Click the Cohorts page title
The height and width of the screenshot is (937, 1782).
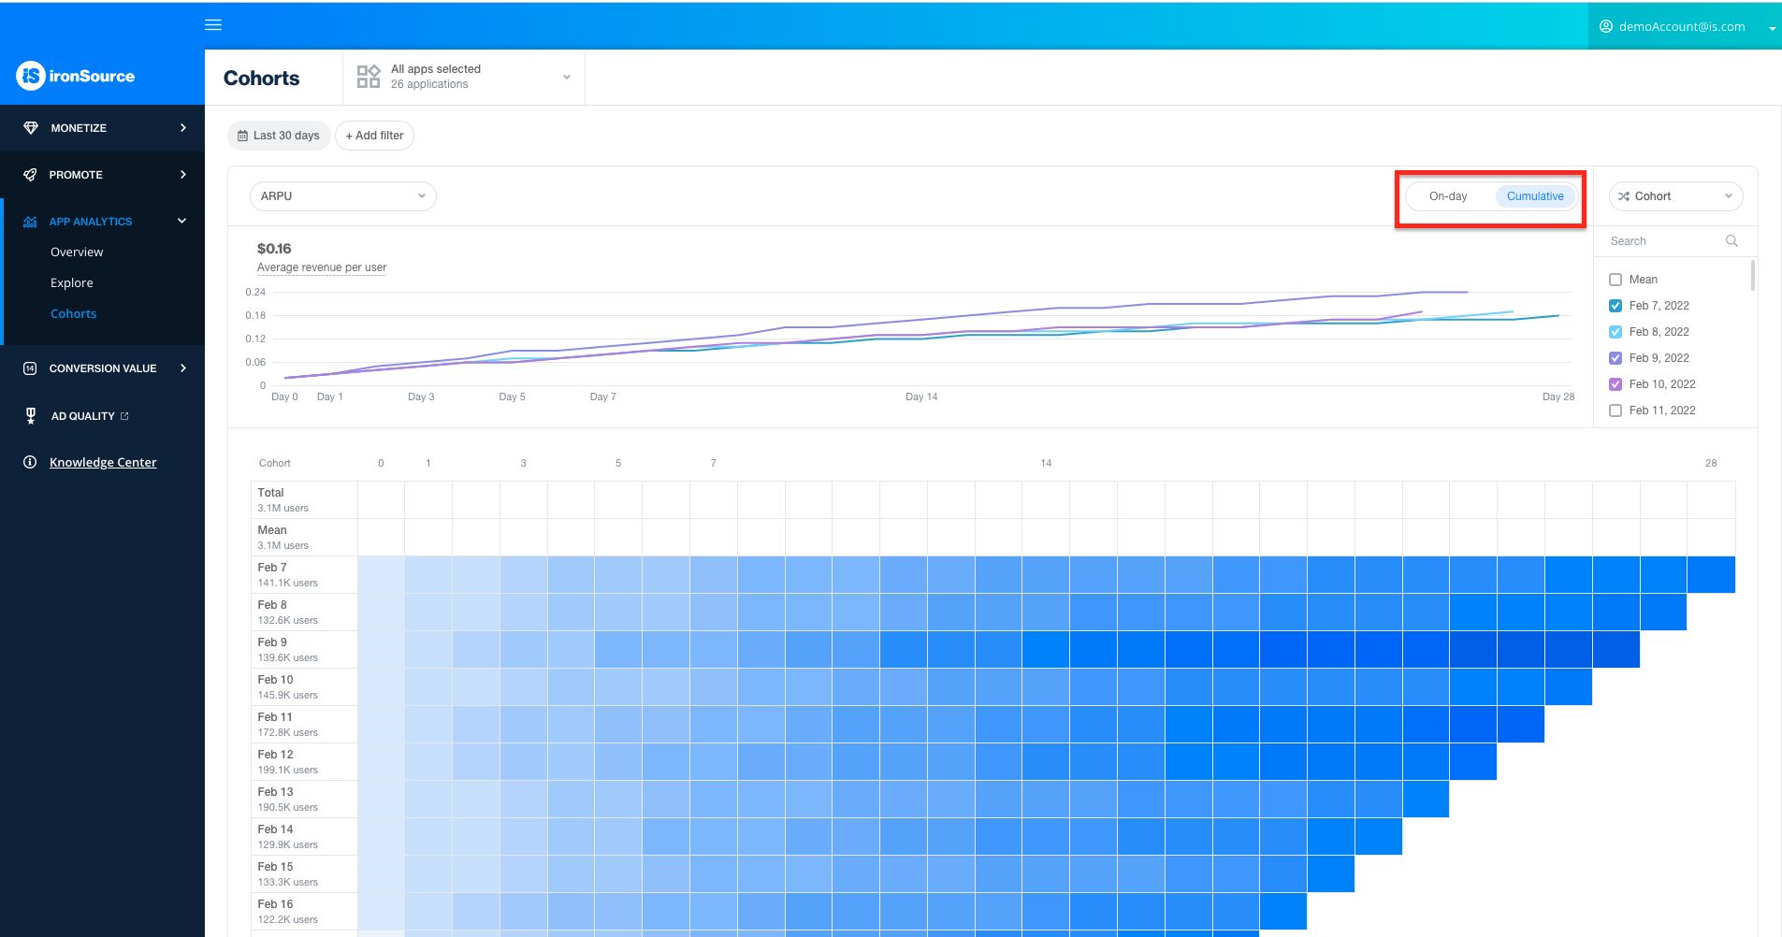[x=262, y=78]
